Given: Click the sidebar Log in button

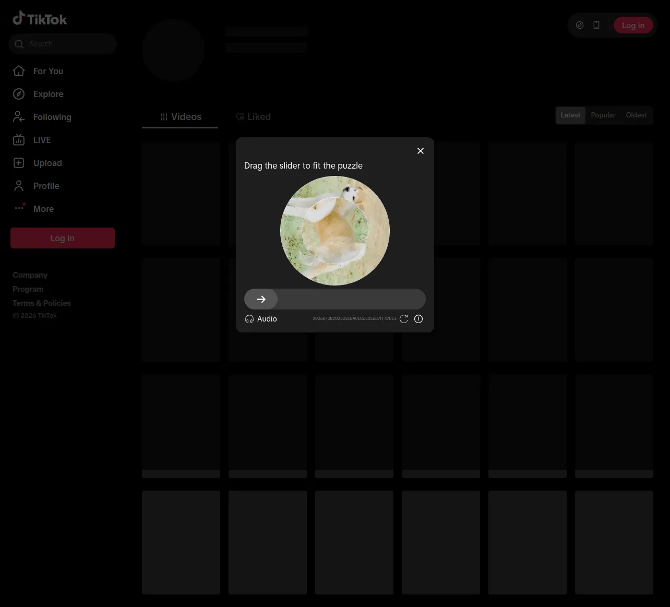Looking at the screenshot, I should [63, 238].
